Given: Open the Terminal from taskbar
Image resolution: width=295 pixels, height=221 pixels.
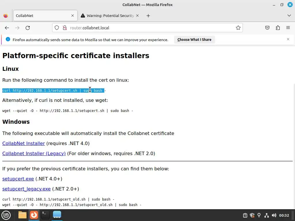Looking at the screenshot, I should [45, 215].
